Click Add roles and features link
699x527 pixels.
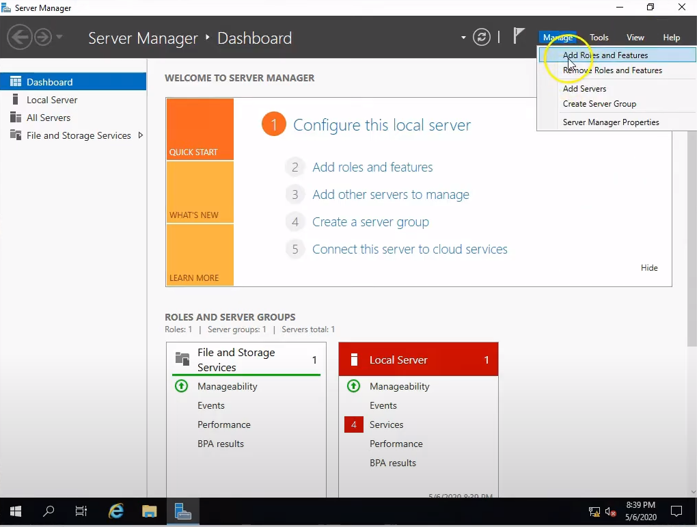coord(372,167)
